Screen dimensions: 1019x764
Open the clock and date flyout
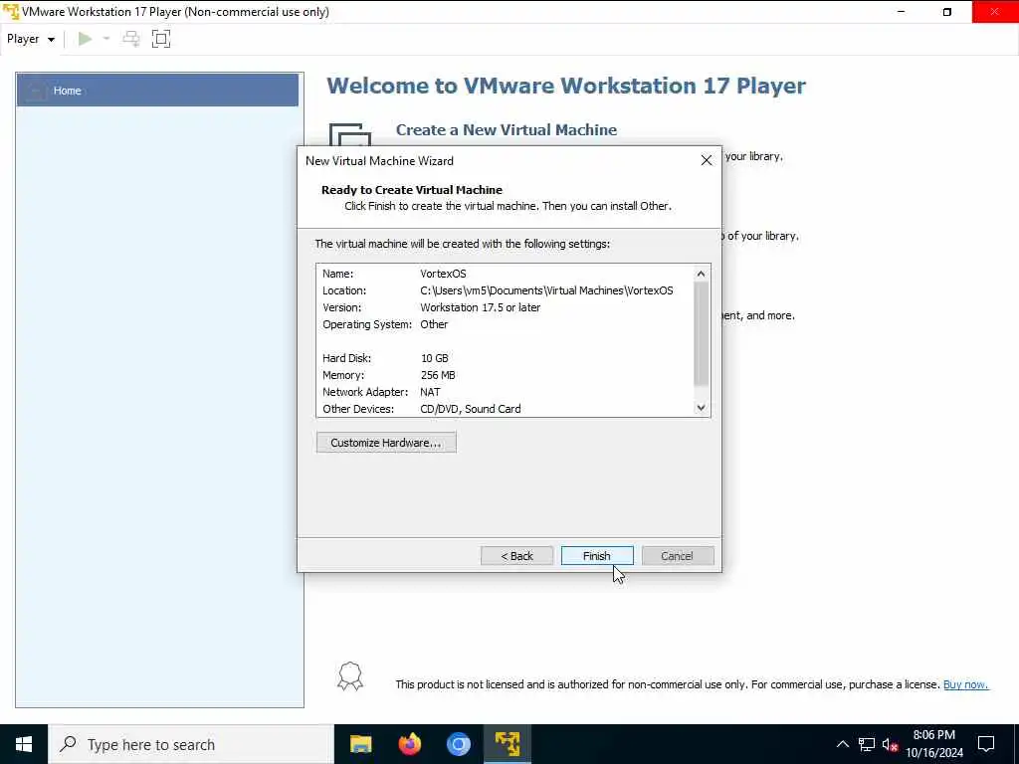(x=934, y=744)
